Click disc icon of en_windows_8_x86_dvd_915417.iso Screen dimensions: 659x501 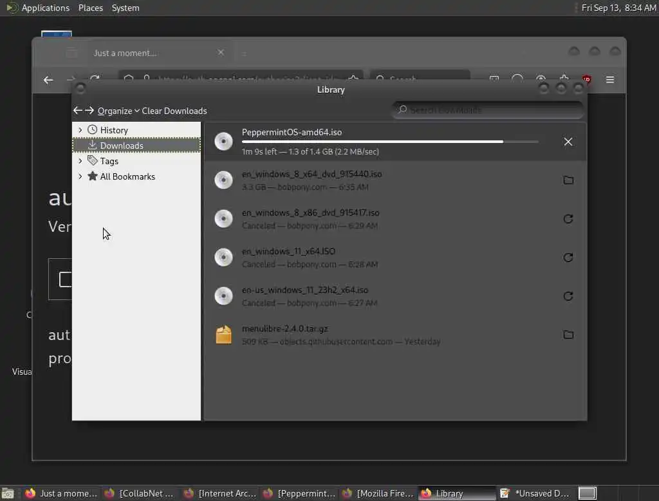tap(223, 219)
